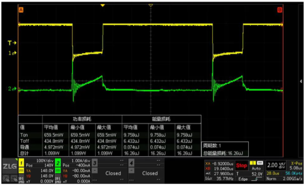Click the 2.00GSa/s sample rate readout
Image resolution: width=304 pixels, height=185 pixels.
click(x=293, y=179)
